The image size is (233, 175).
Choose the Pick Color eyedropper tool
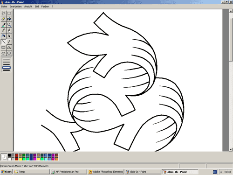click(x=3, y=25)
